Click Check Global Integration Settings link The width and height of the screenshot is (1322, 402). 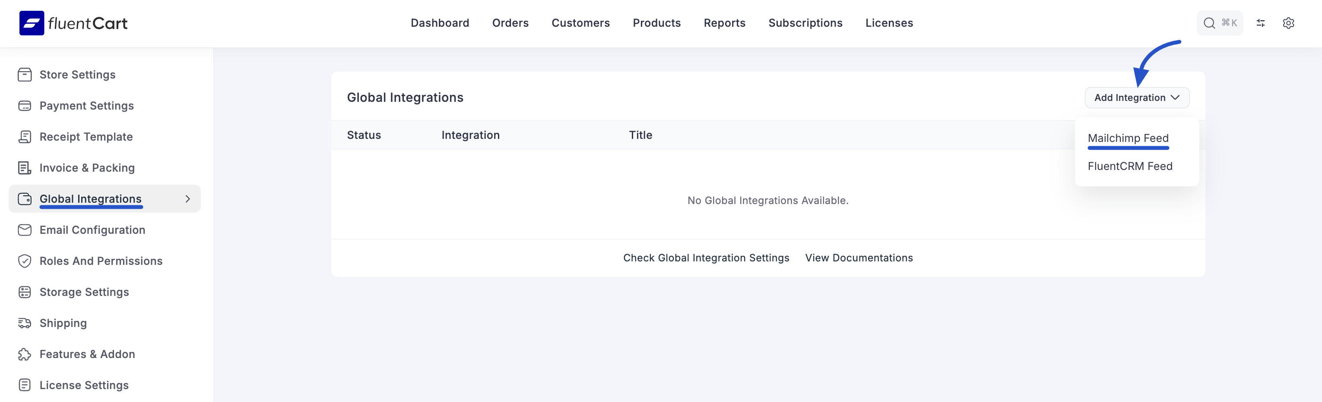click(x=706, y=258)
